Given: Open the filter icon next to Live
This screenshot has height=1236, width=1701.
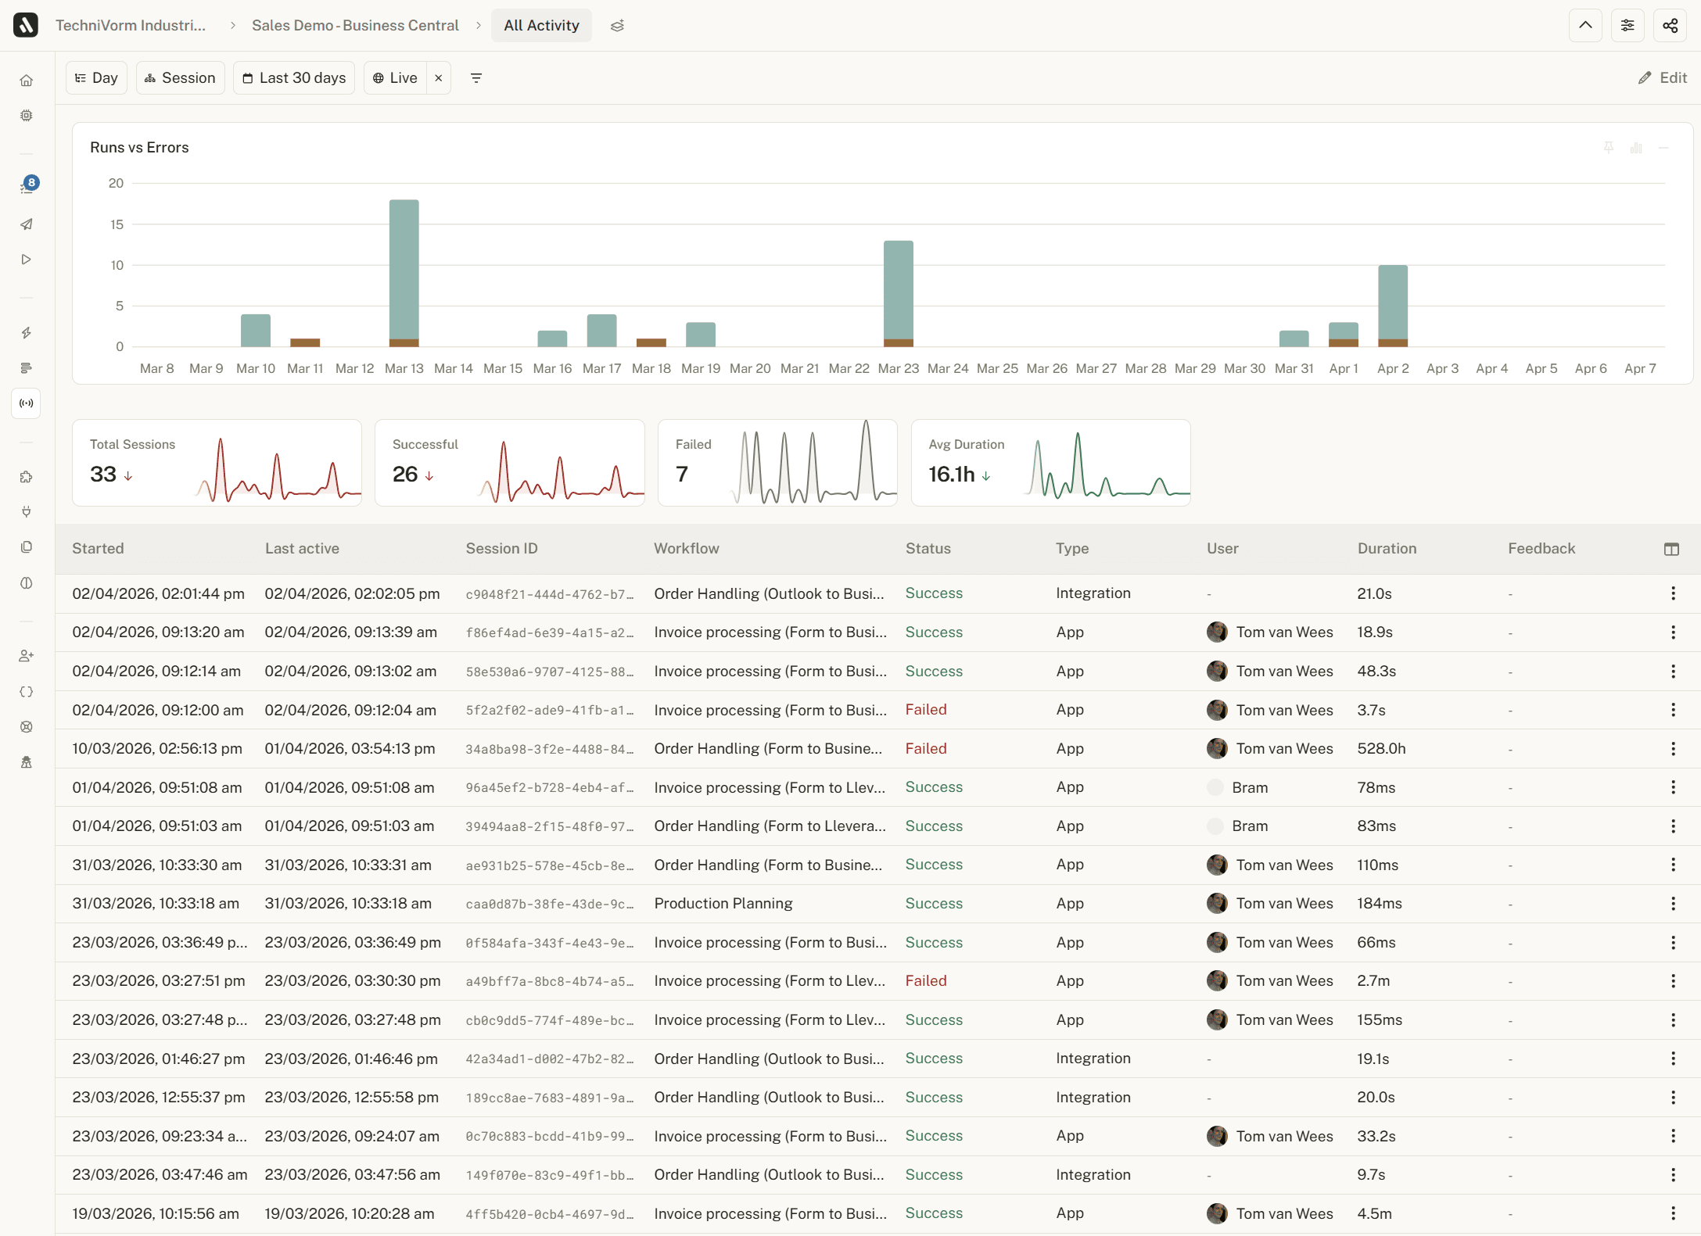Looking at the screenshot, I should click(x=476, y=78).
